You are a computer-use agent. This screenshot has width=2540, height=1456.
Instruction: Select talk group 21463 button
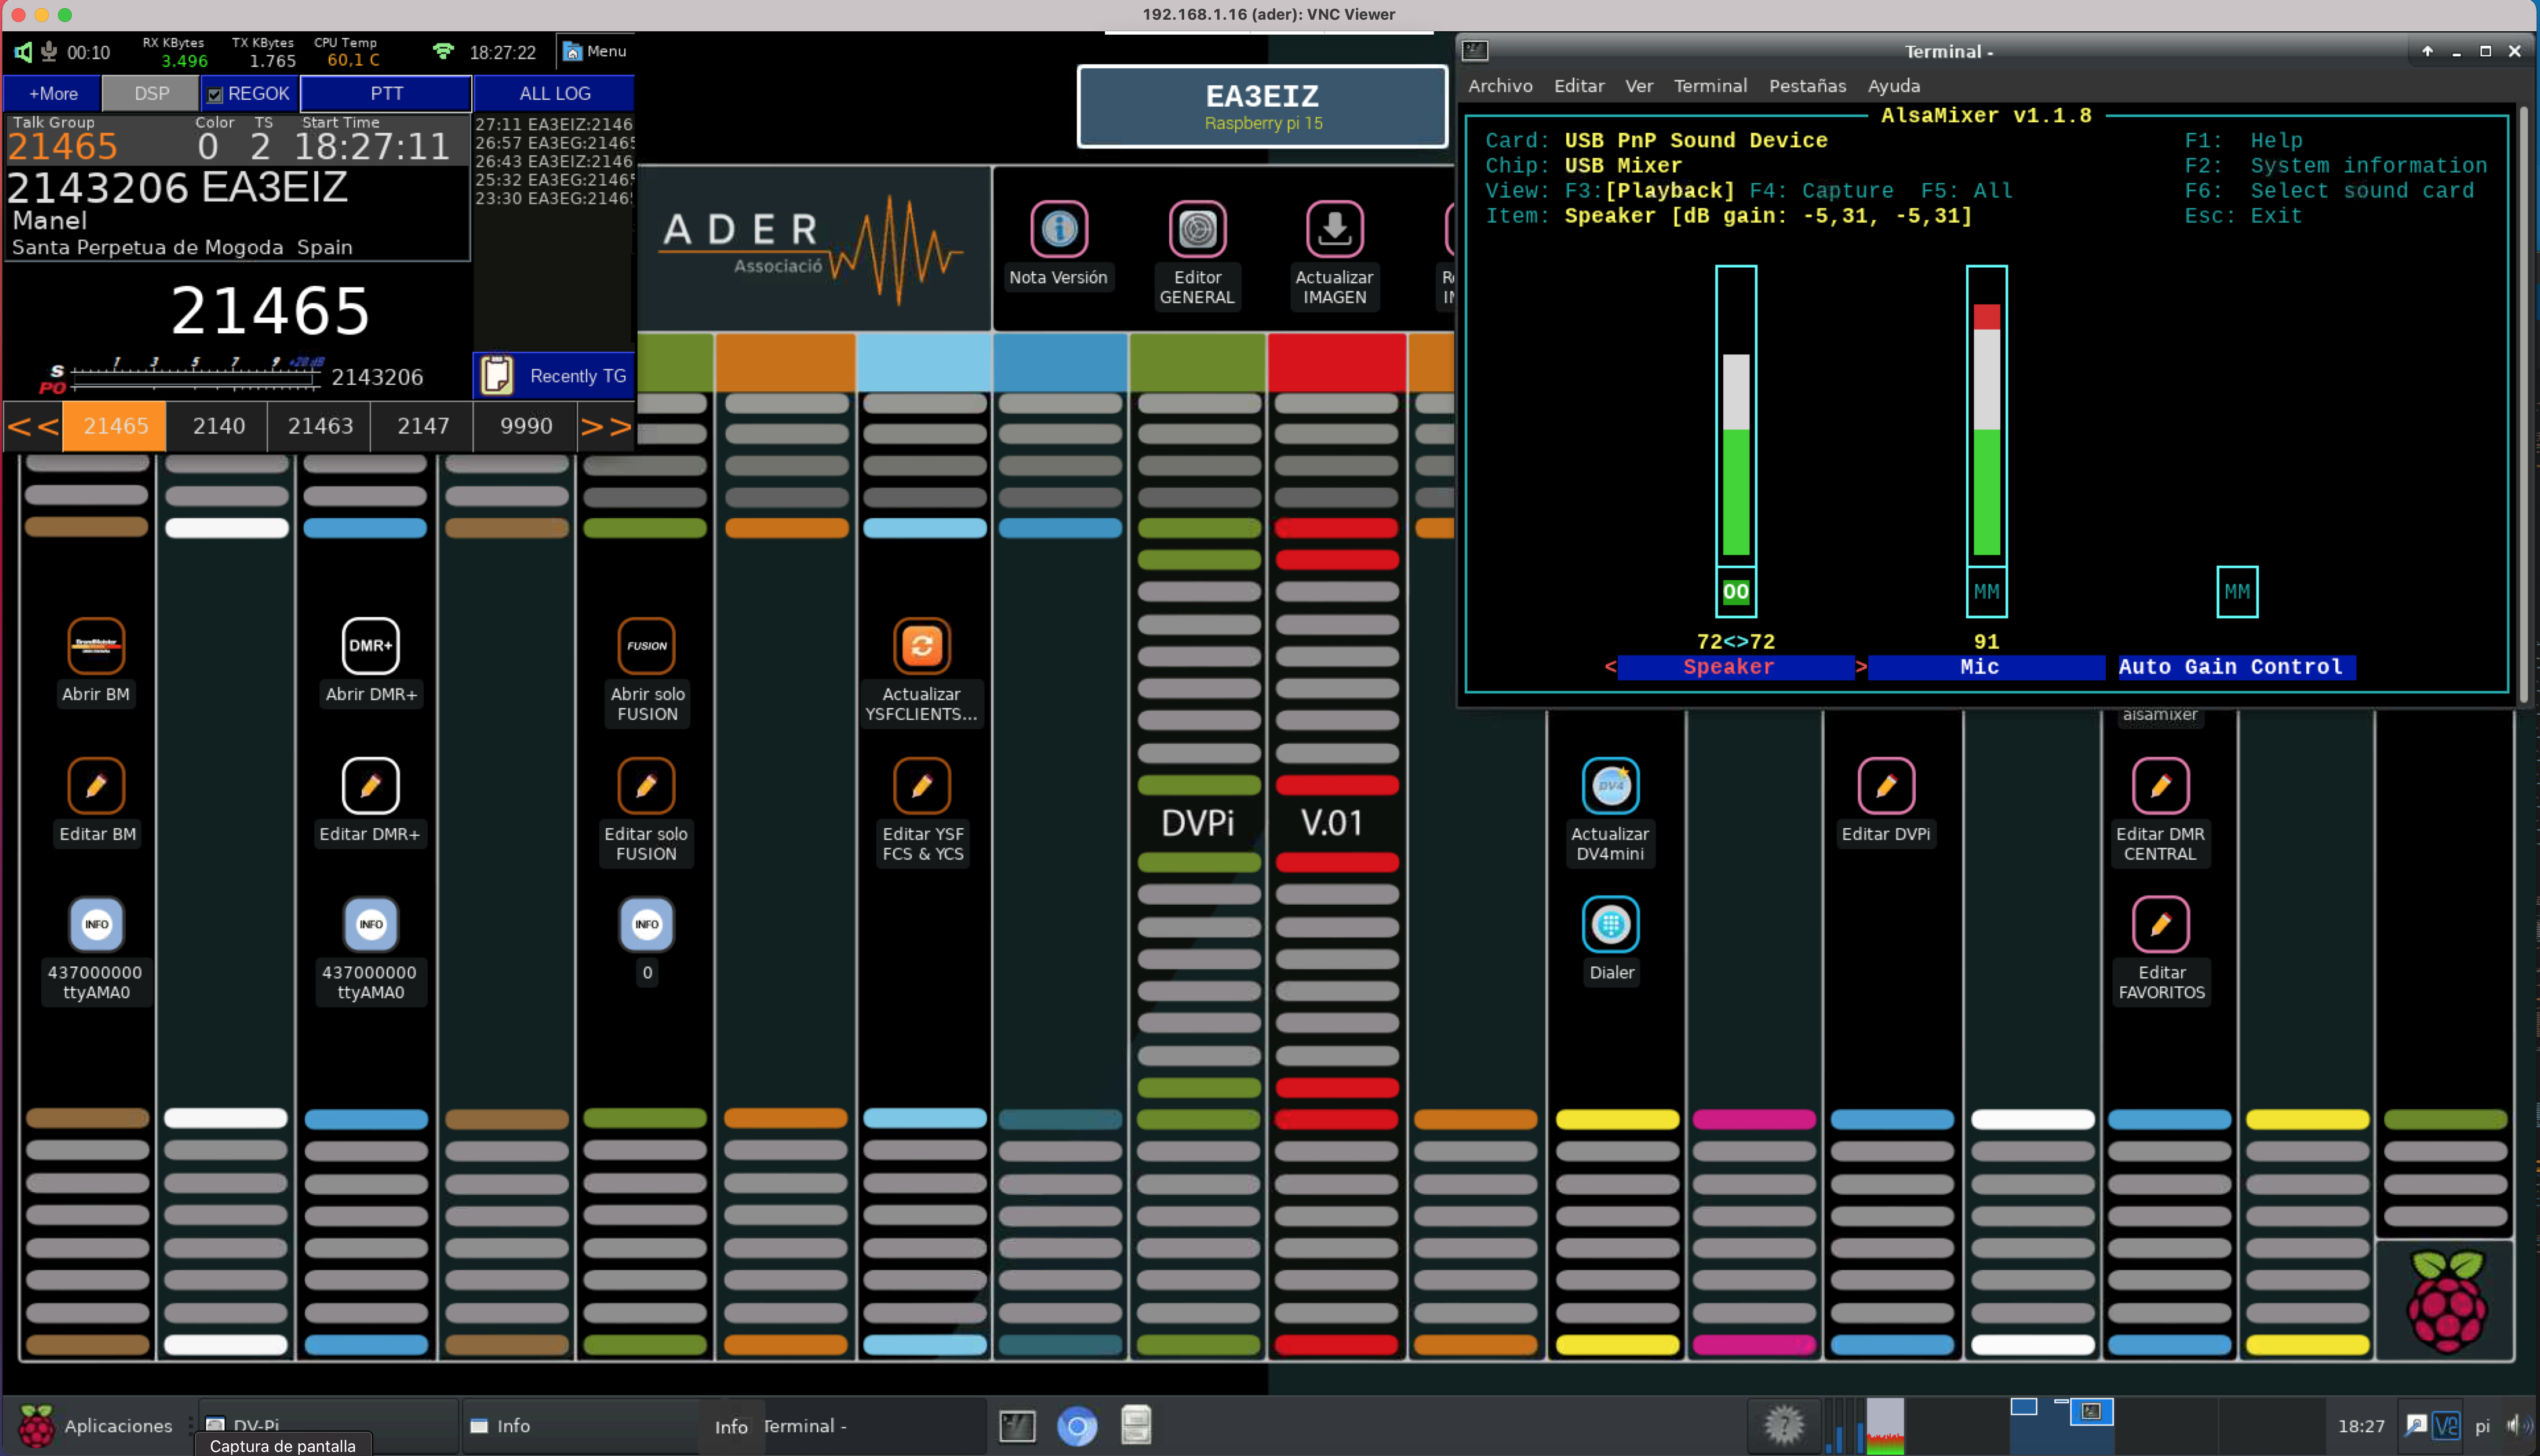coord(320,426)
